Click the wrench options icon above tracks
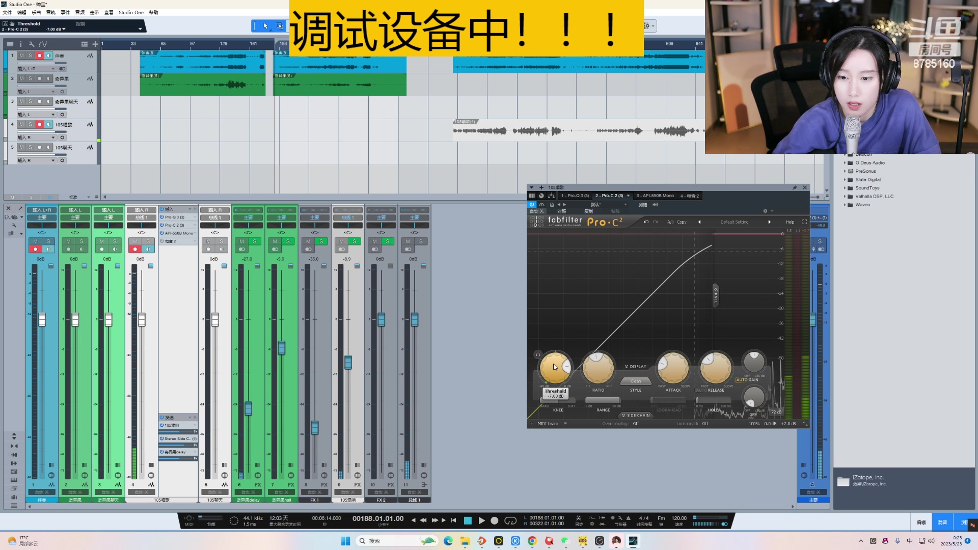The image size is (978, 550). (31, 44)
